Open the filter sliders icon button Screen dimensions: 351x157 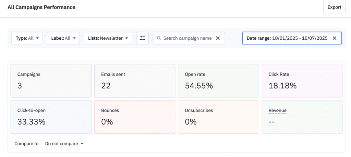point(142,38)
